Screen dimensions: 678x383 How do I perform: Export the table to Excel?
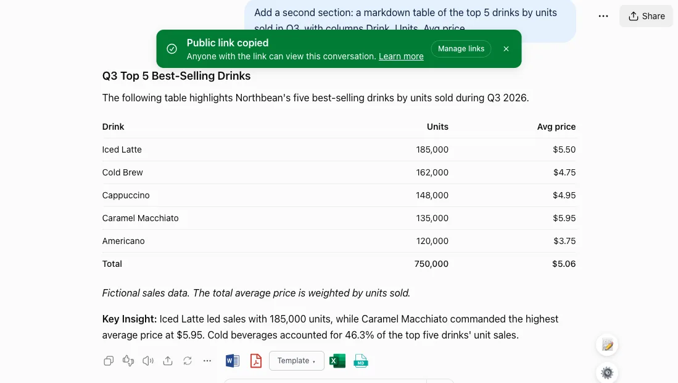(x=337, y=361)
